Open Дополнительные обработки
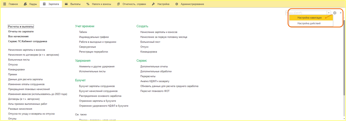This screenshot has width=346, height=121. 156,71
